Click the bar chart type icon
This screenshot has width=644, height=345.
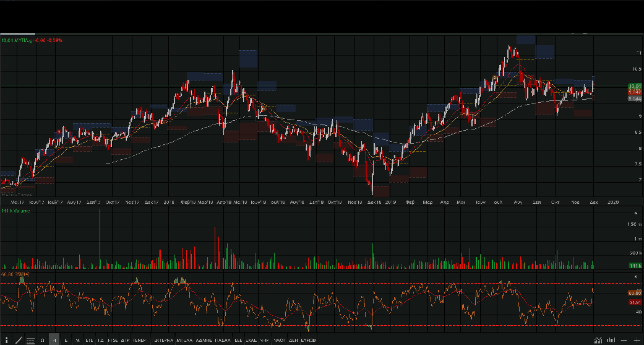pos(611,340)
